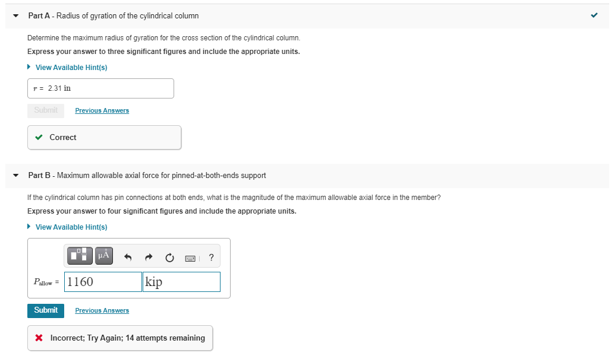Click the r = 2.31 in answer box
This screenshot has width=614, height=359.
(100, 88)
